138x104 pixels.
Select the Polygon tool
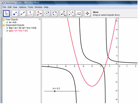[39, 14]
